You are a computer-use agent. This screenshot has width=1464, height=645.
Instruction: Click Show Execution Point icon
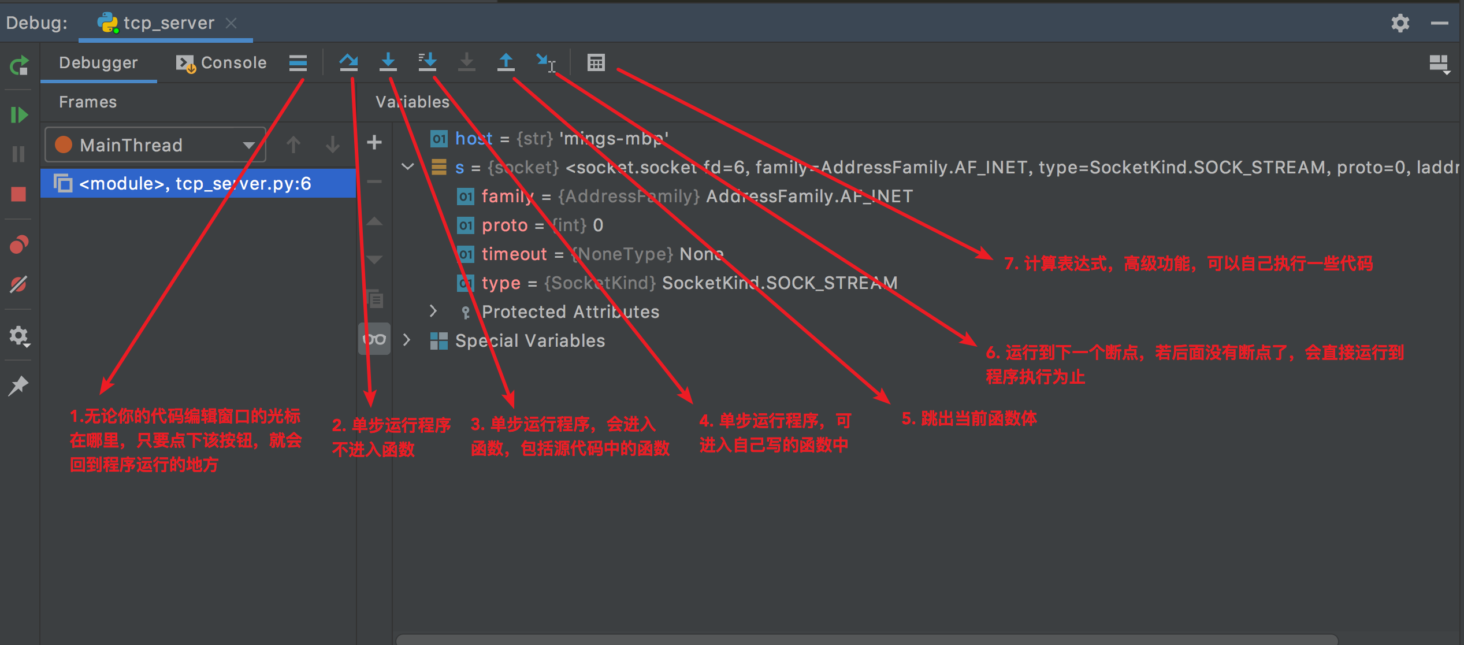[x=298, y=62]
